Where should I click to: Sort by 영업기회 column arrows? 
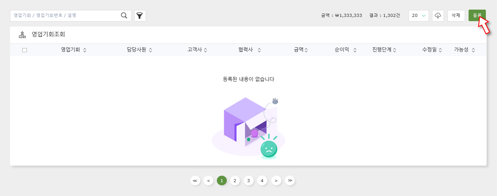coord(85,50)
